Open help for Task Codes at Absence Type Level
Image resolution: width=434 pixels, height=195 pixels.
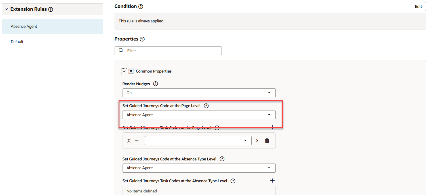pos(233,181)
